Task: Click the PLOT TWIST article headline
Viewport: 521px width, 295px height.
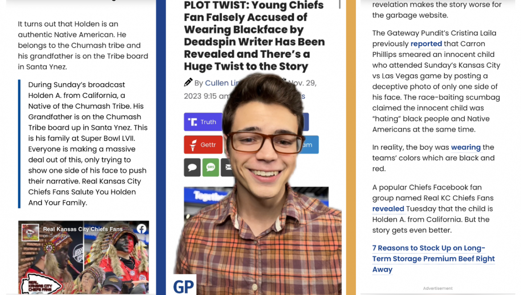Action: [255, 36]
